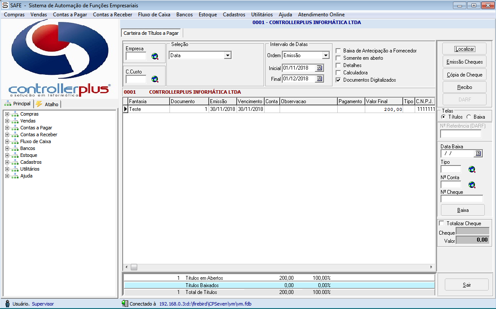
Task: Check Somente em aberto
Action: click(338, 58)
